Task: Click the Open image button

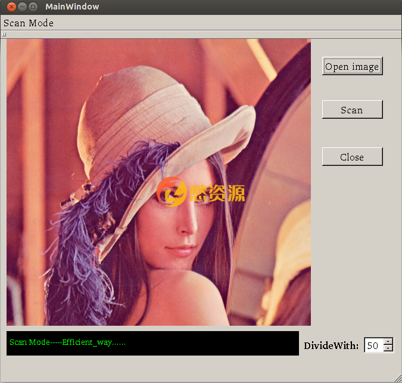Action: coord(352,66)
